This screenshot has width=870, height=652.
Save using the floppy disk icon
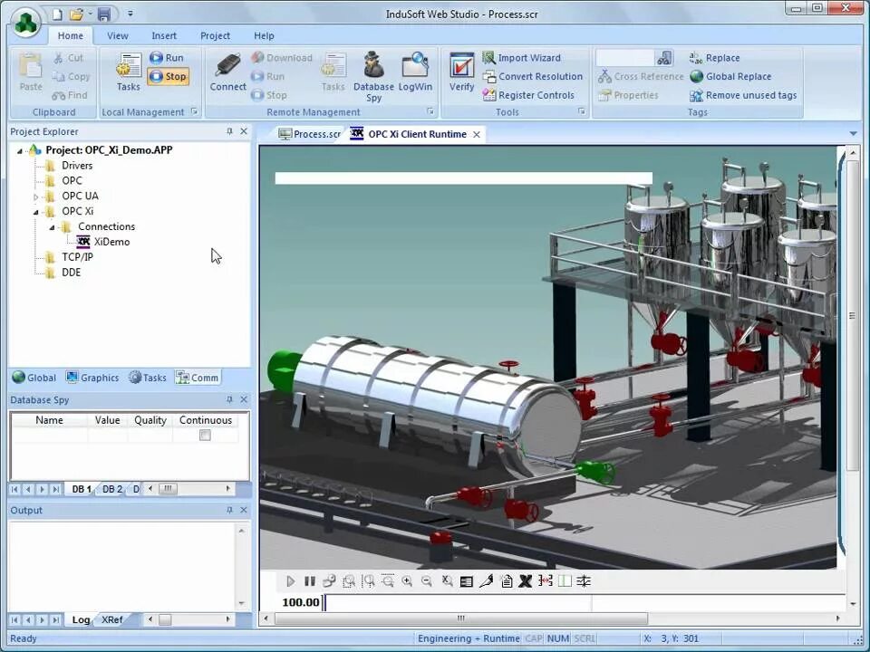point(104,14)
